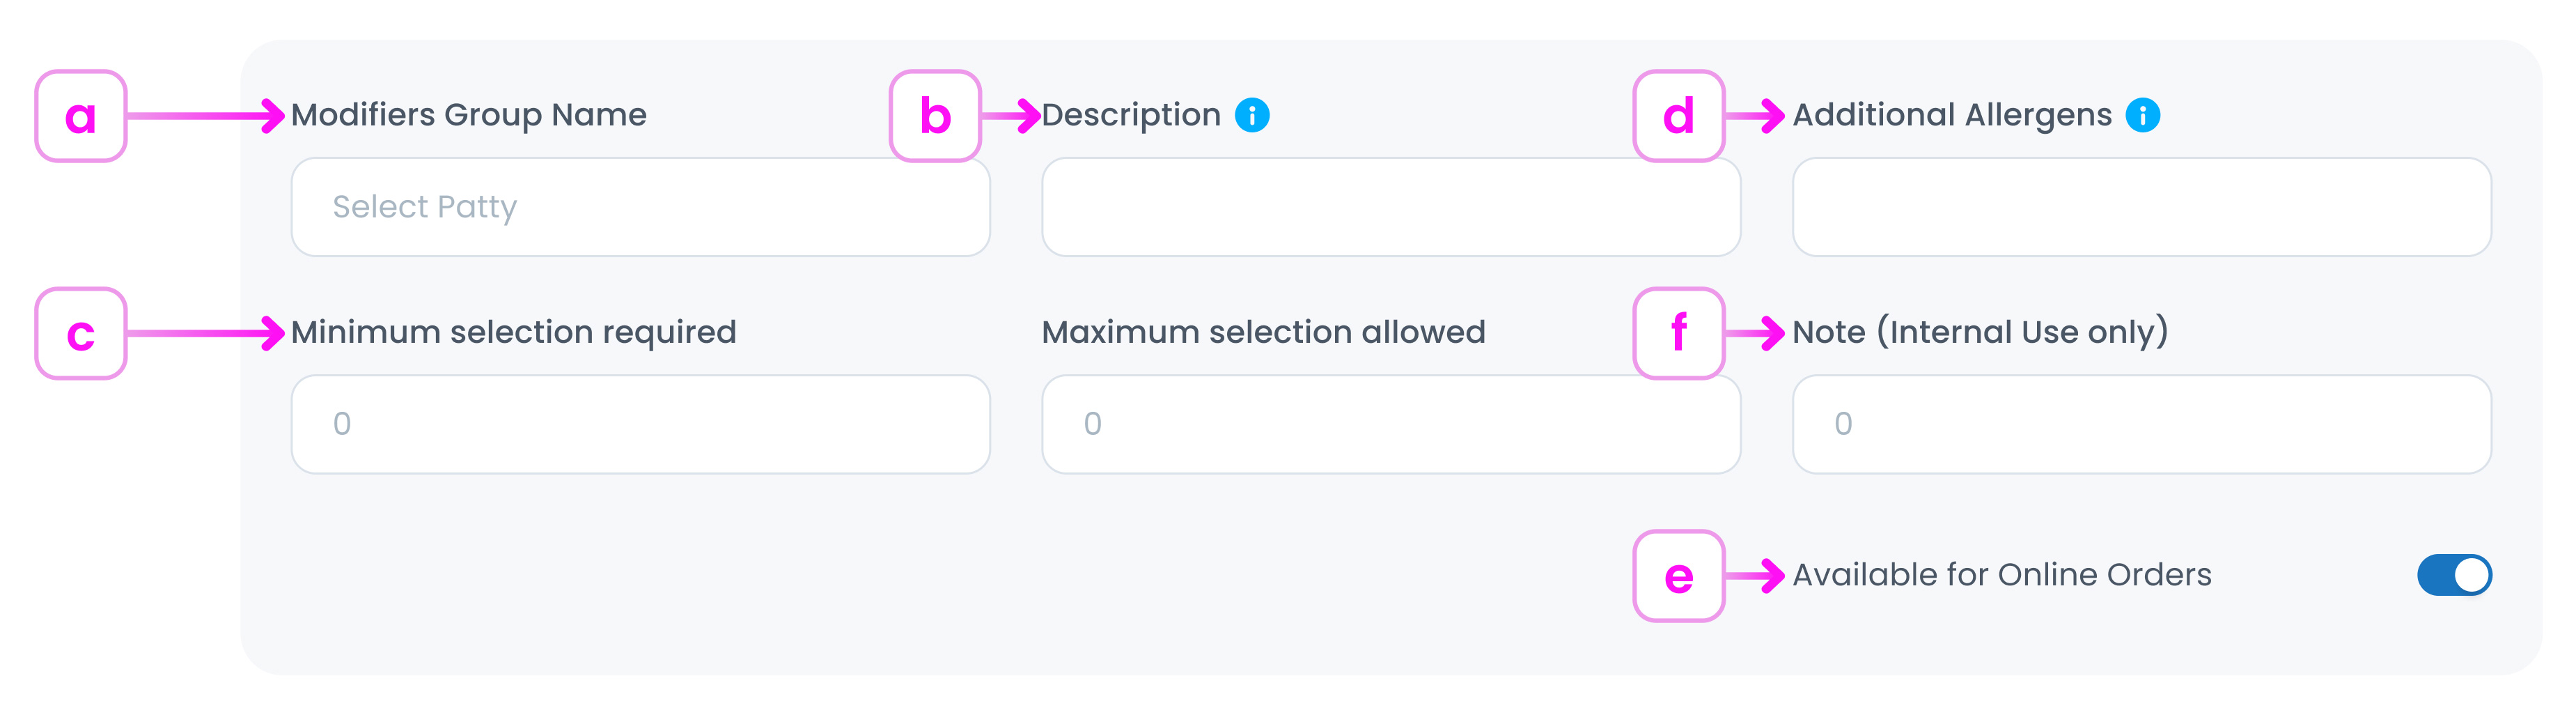Click the Description info icon
Screen dimensions: 2576x715
tap(1253, 114)
